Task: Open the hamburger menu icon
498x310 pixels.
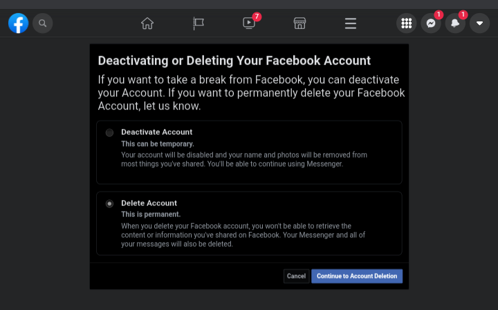Action: click(x=351, y=23)
